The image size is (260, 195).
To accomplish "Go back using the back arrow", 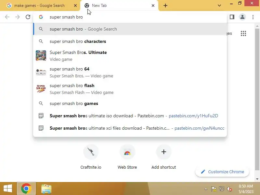I will [7, 17].
